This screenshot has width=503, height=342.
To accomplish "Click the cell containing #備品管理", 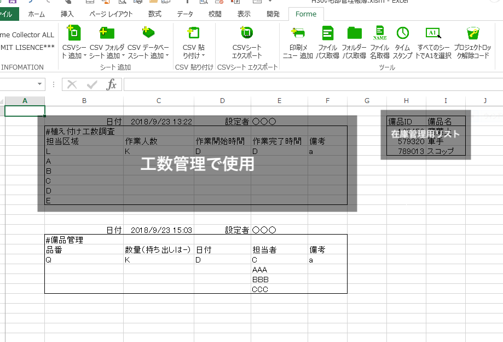I will pos(84,240).
